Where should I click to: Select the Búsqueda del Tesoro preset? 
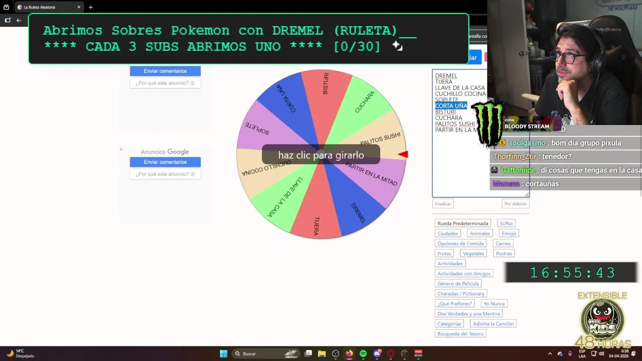[460, 334]
